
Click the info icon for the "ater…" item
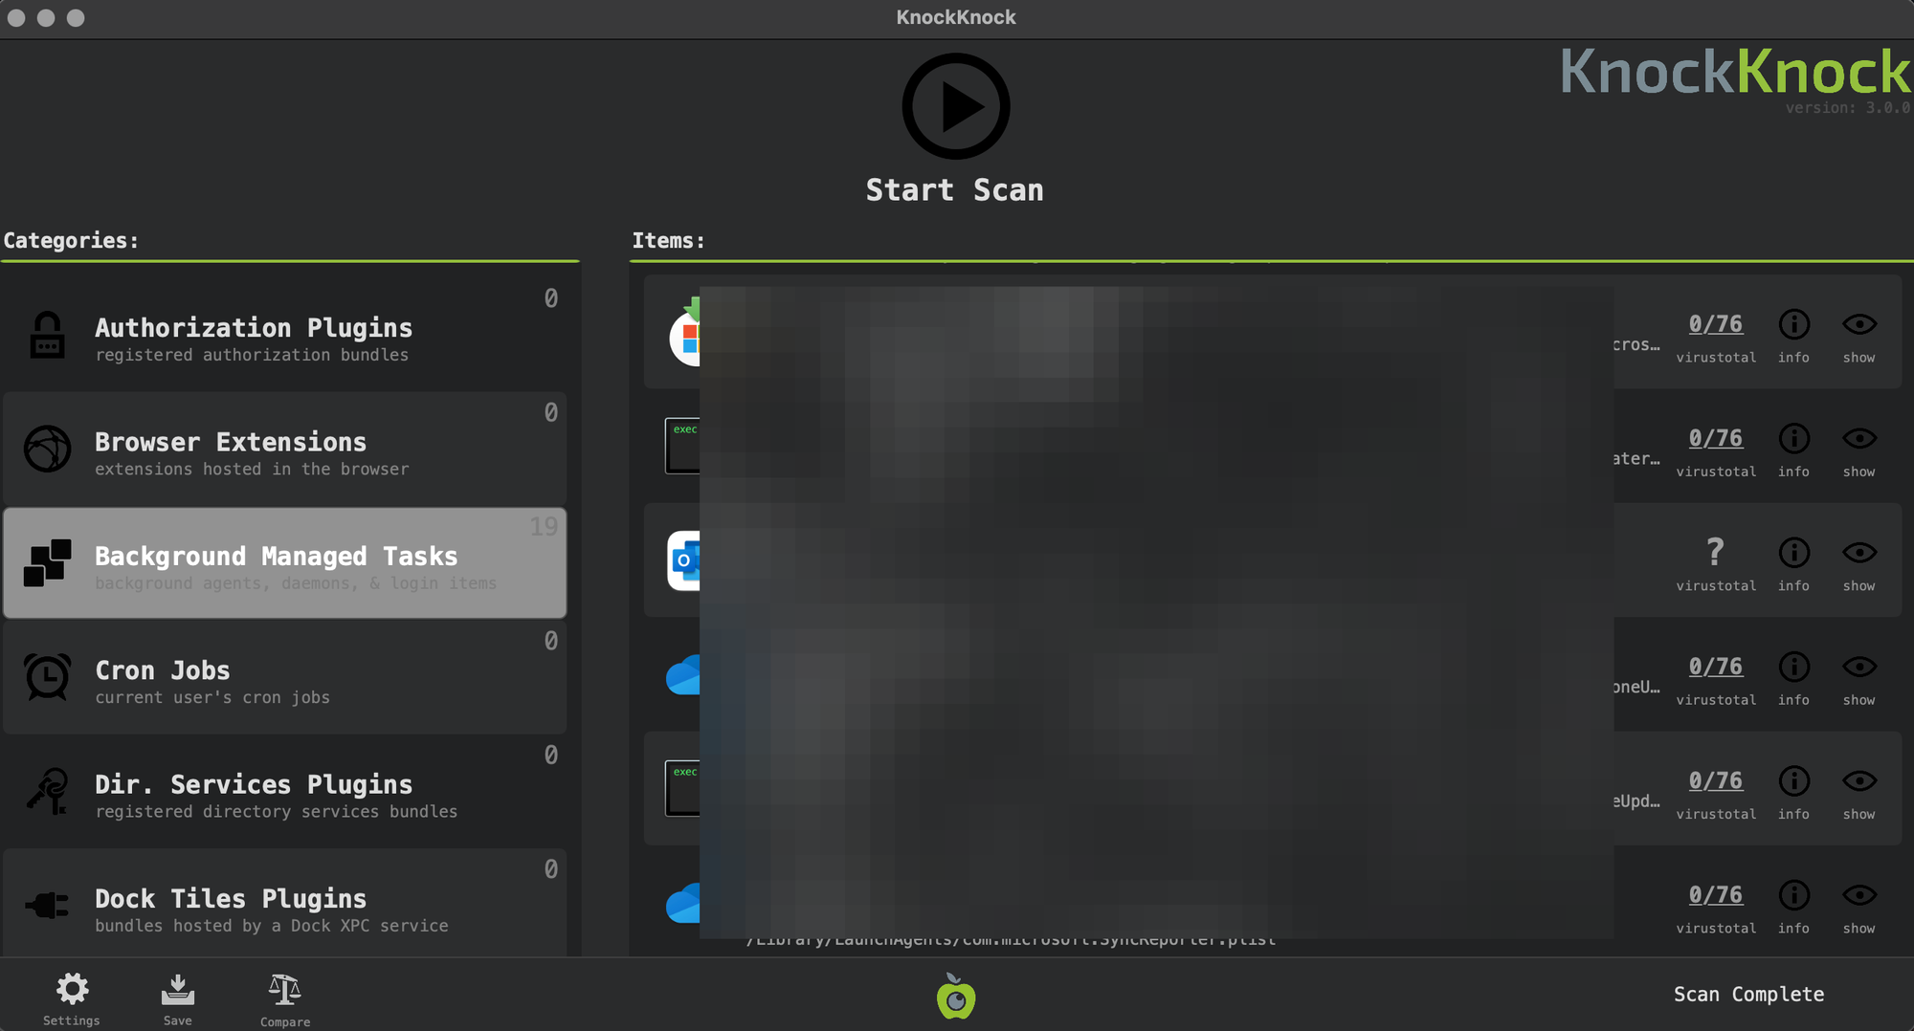(1794, 438)
